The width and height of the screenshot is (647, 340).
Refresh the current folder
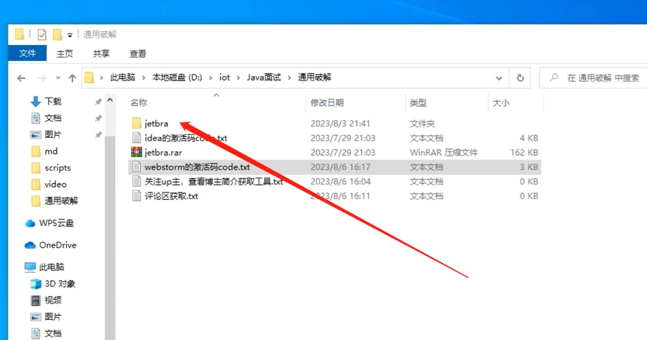coord(520,77)
